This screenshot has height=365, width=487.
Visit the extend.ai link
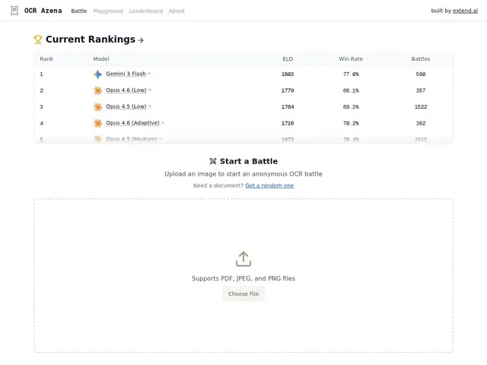click(465, 11)
